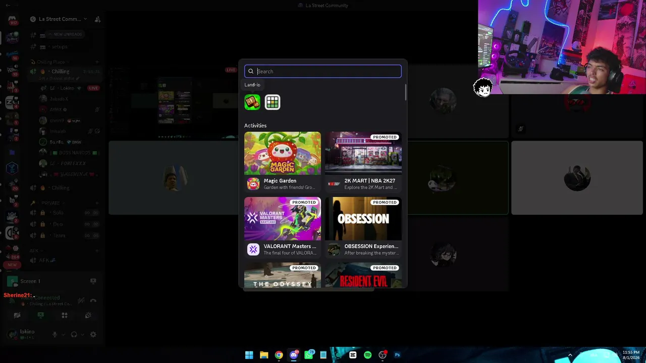Collapse the PRIVATE category
The width and height of the screenshot is (646, 363).
[x=47, y=203]
